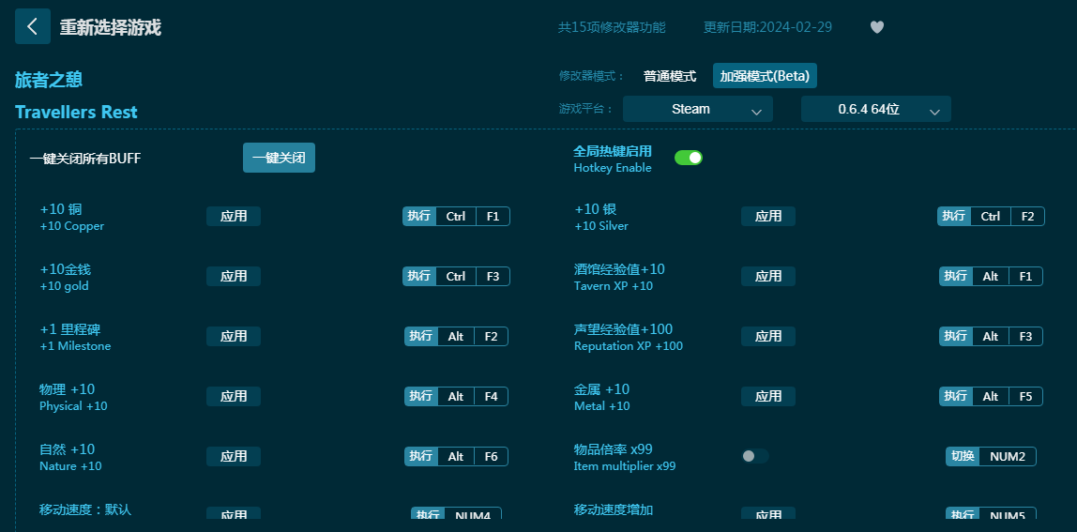Enable the Item multiplier x99 toggle

(x=754, y=456)
